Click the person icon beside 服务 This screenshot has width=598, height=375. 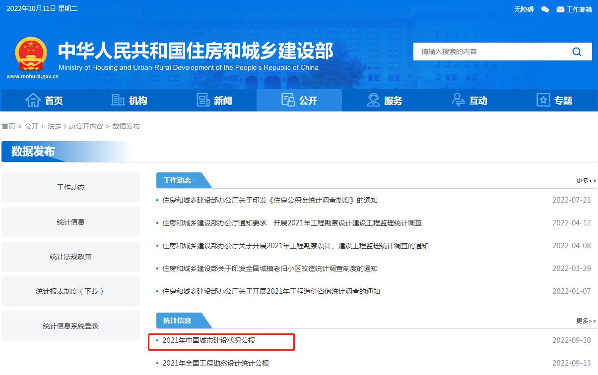373,100
